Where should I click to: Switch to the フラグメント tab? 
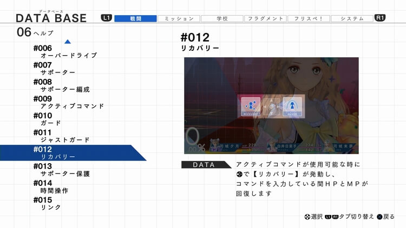point(265,18)
